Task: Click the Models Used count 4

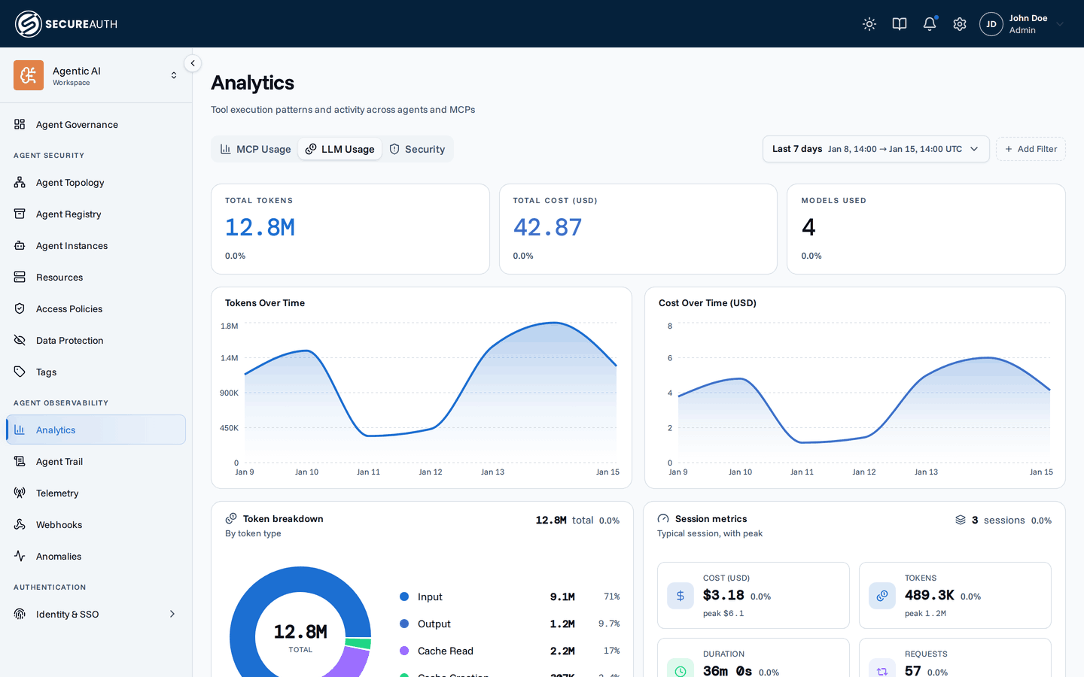Action: pos(808,227)
